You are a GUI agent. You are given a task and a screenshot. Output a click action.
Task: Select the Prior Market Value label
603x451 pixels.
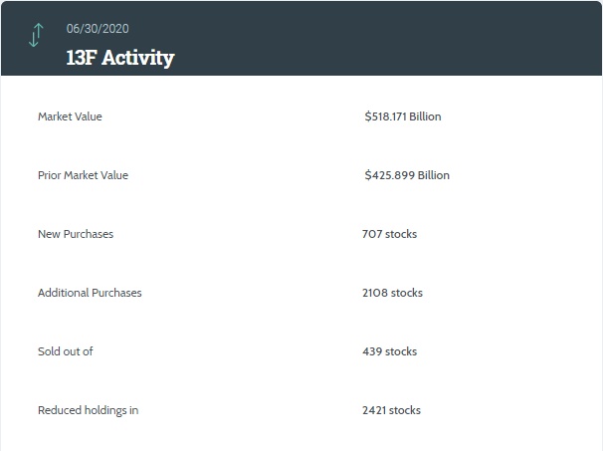83,175
